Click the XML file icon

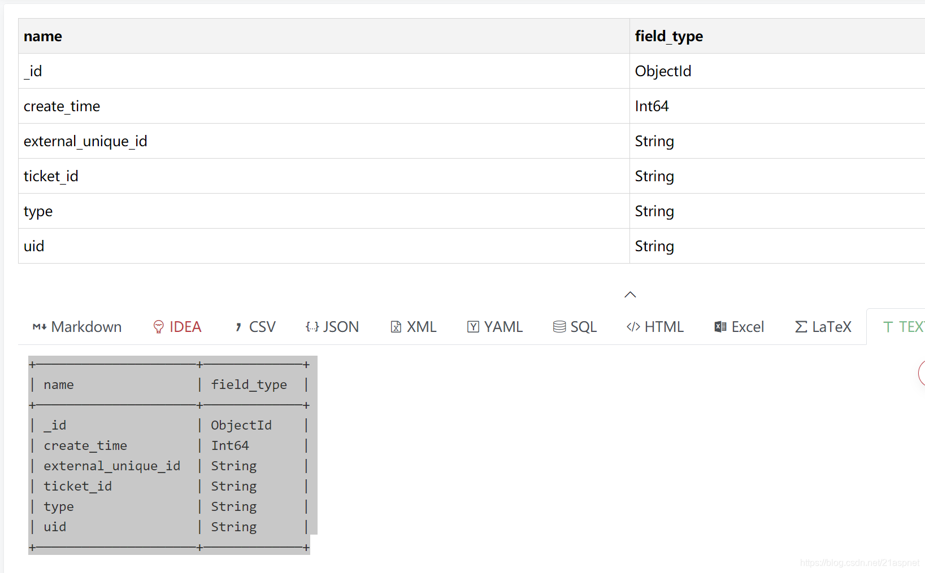point(396,327)
